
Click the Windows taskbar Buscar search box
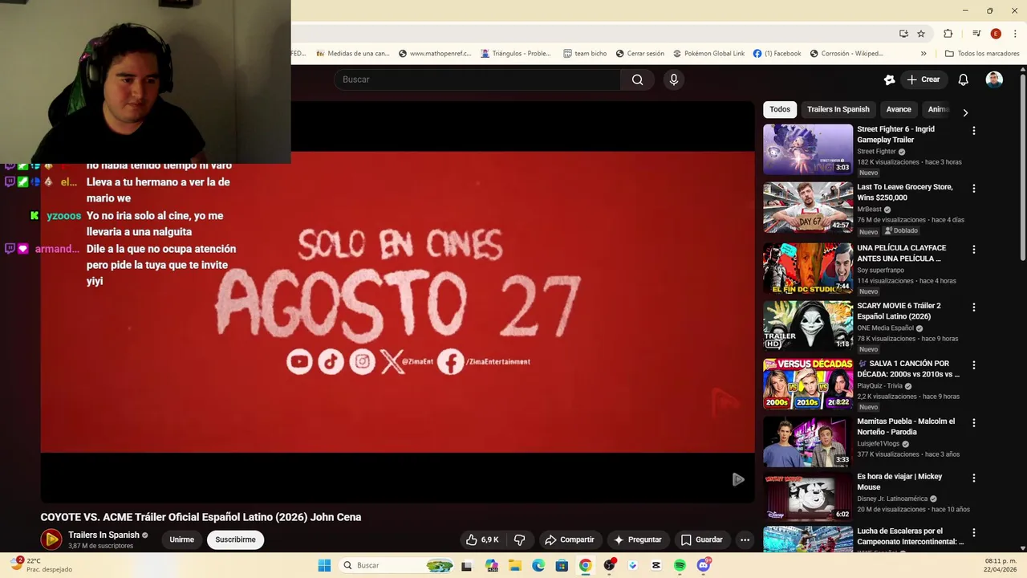point(396,565)
